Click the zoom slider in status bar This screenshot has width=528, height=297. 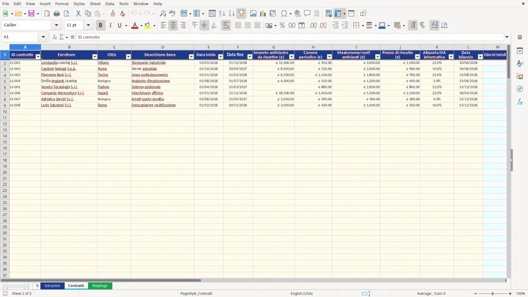493,293
